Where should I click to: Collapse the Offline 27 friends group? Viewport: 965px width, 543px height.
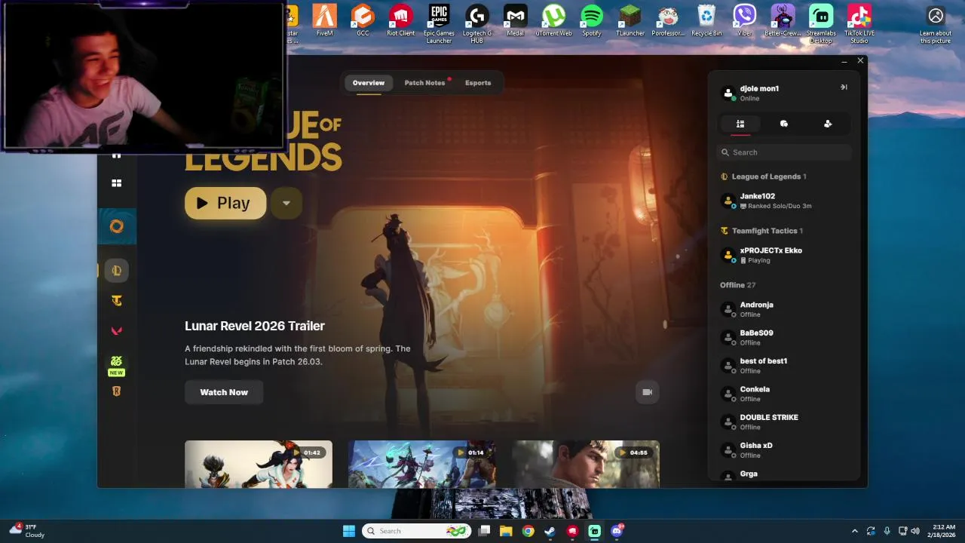point(737,285)
